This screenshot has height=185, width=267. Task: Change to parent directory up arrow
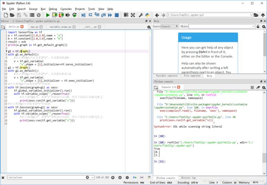[x=263, y=15]
